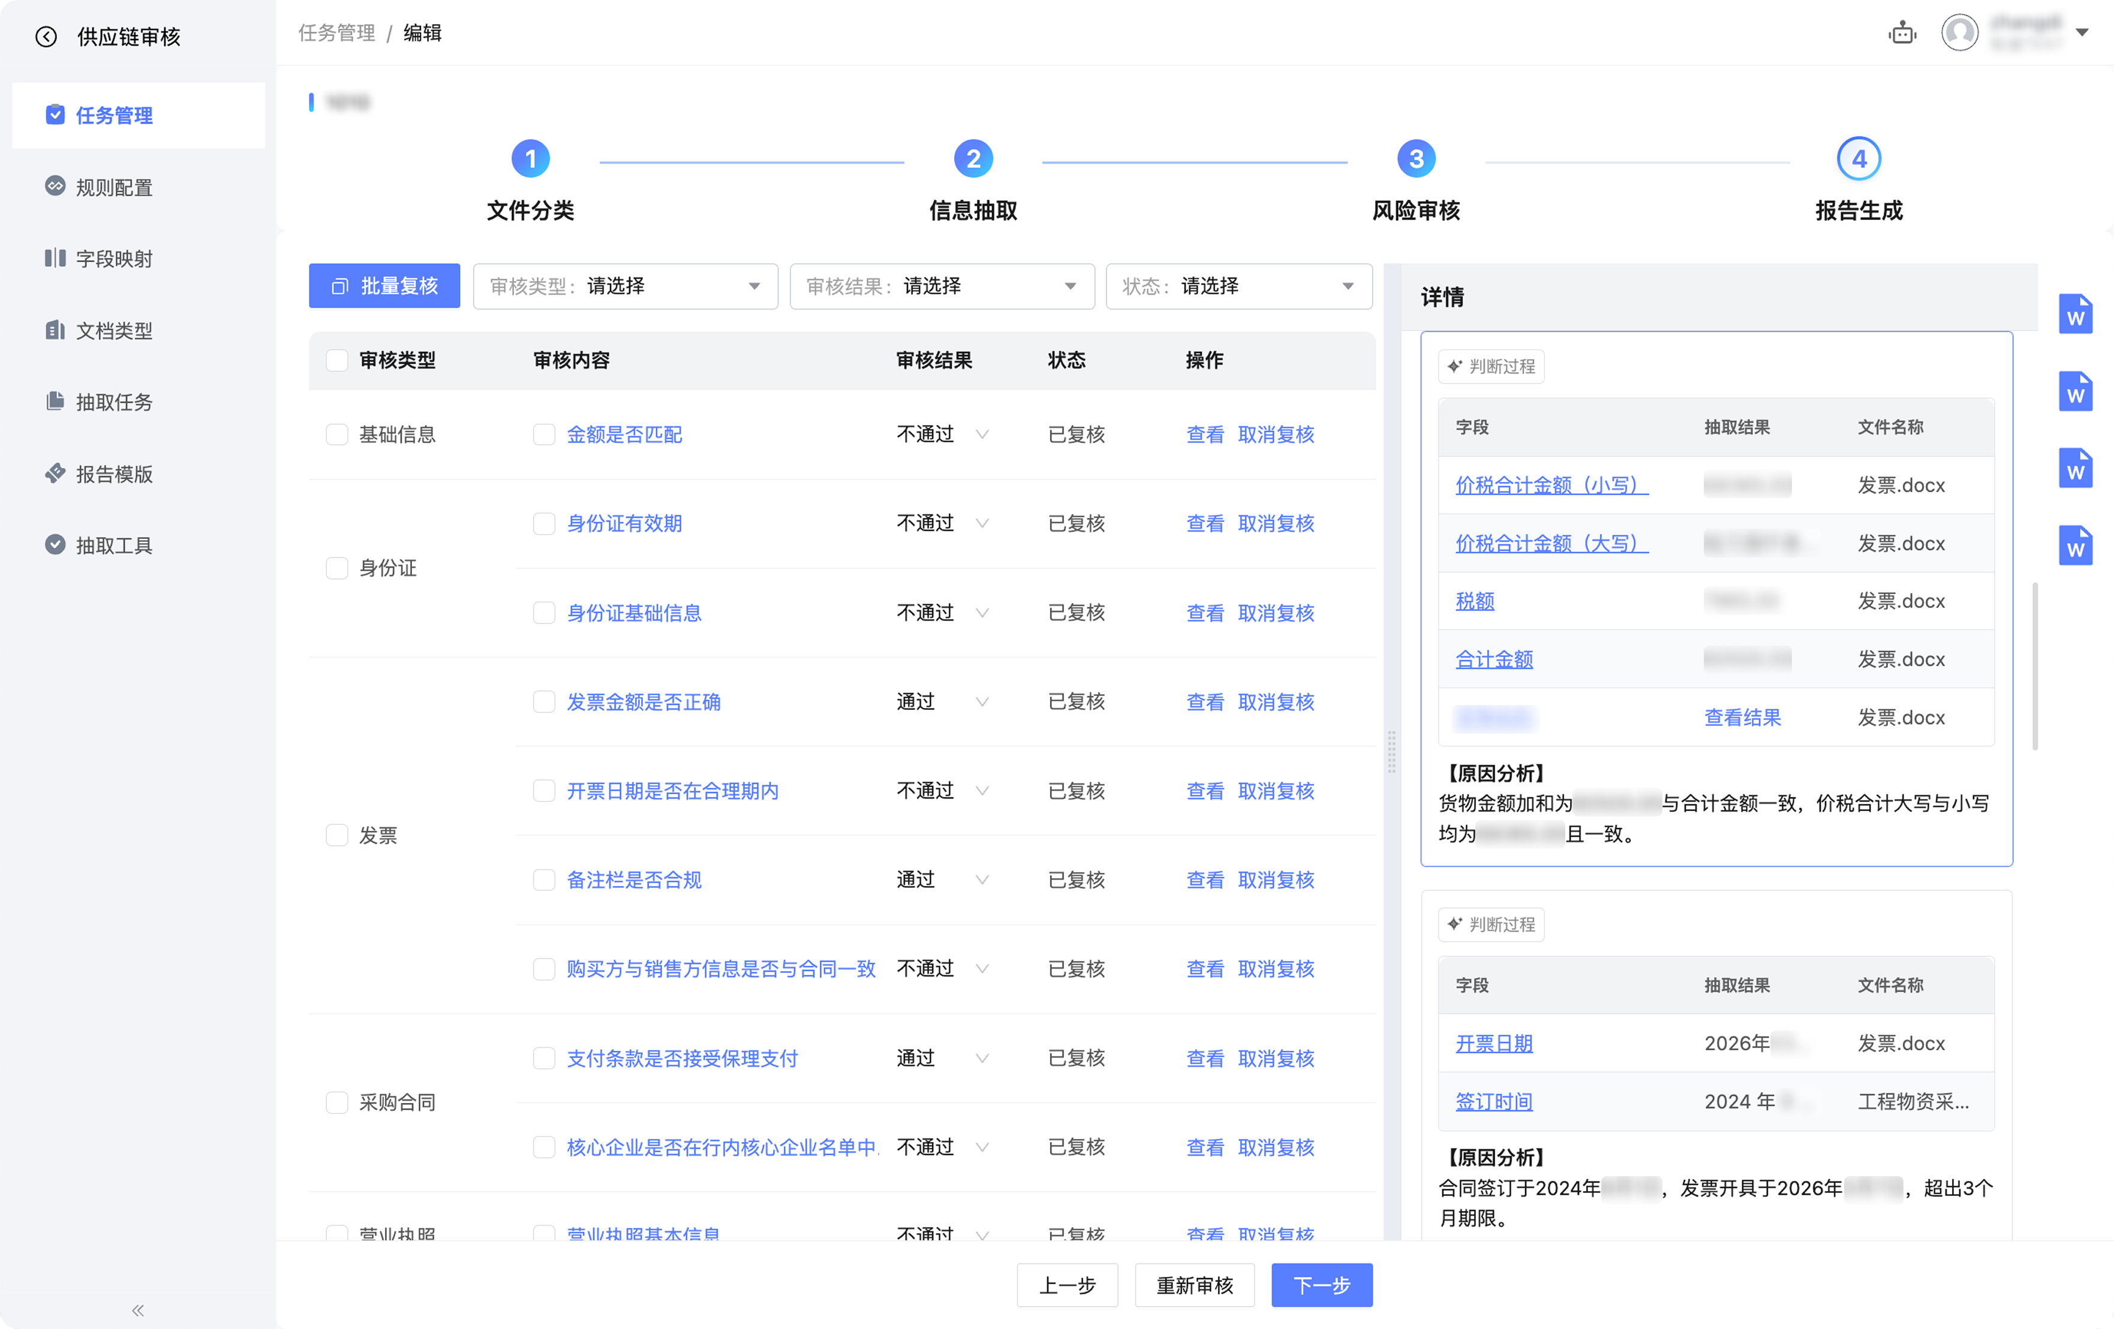This screenshot has height=1329, width=2114.
Task: Open the 文档类型 sidebar menu
Action: pyautogui.click(x=139, y=330)
